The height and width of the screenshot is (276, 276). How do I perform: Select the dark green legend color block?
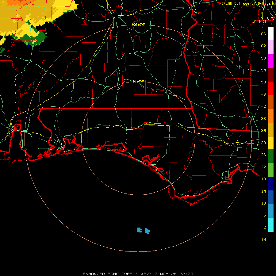pos(271,156)
